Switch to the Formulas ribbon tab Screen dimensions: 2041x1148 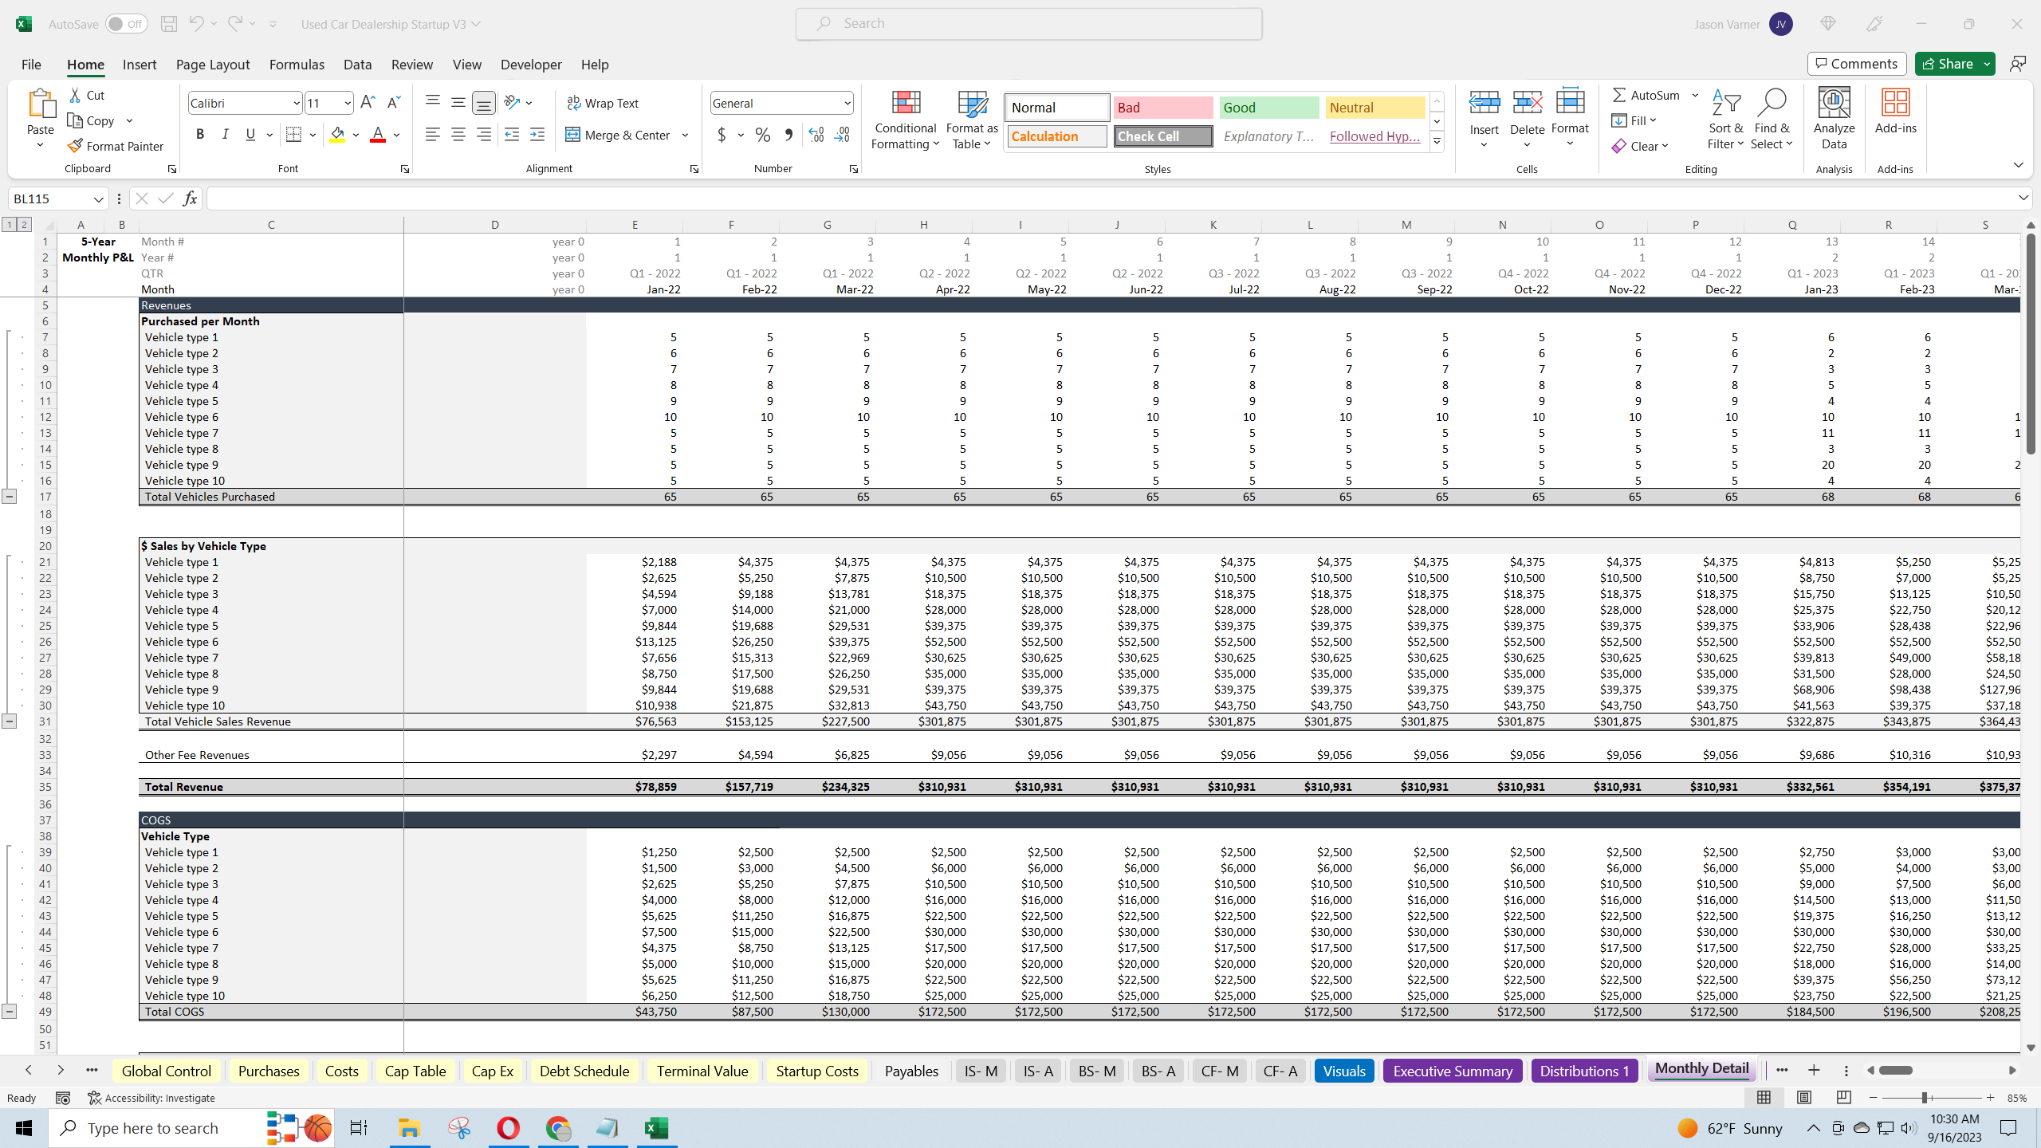(296, 65)
